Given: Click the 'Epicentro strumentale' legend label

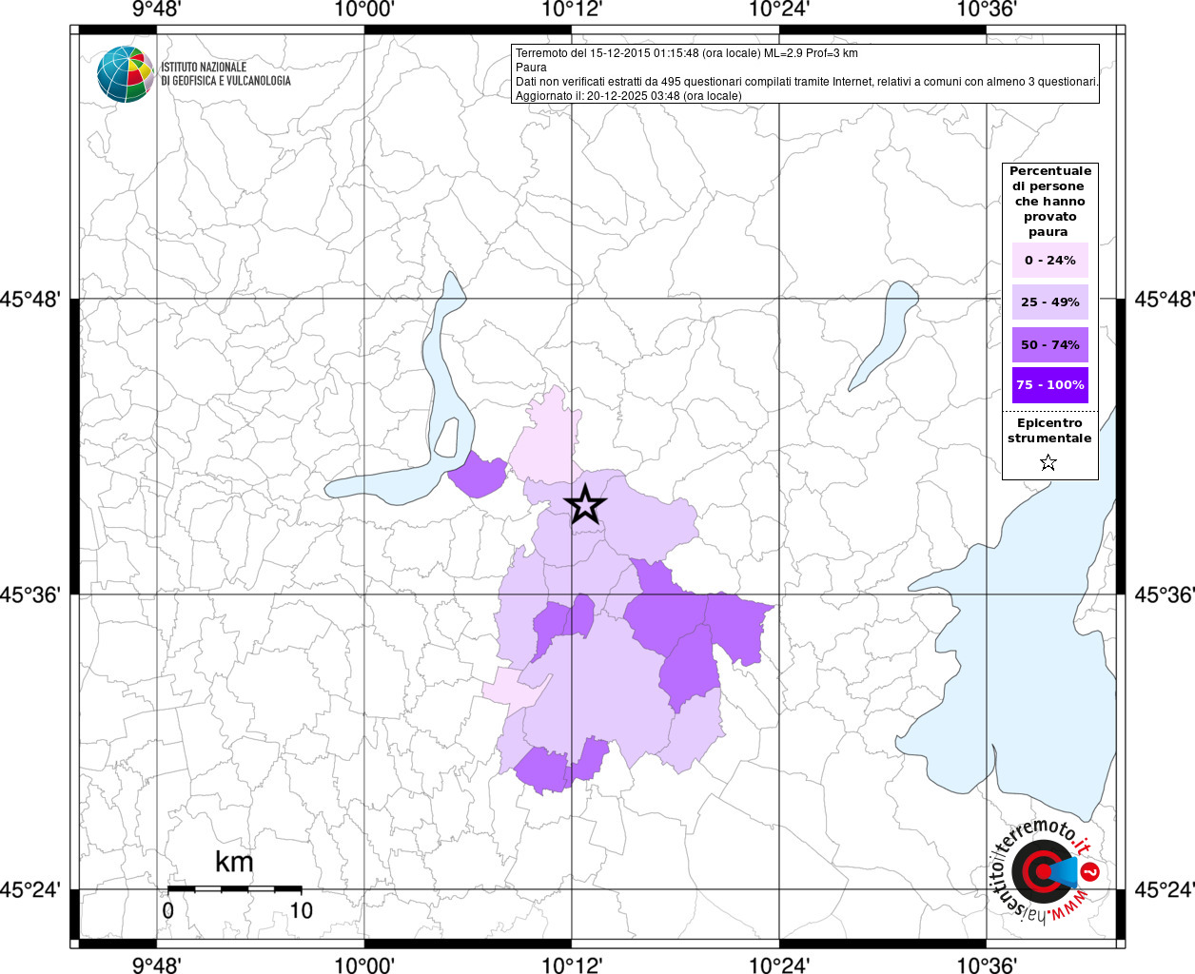Looking at the screenshot, I should click(1049, 431).
